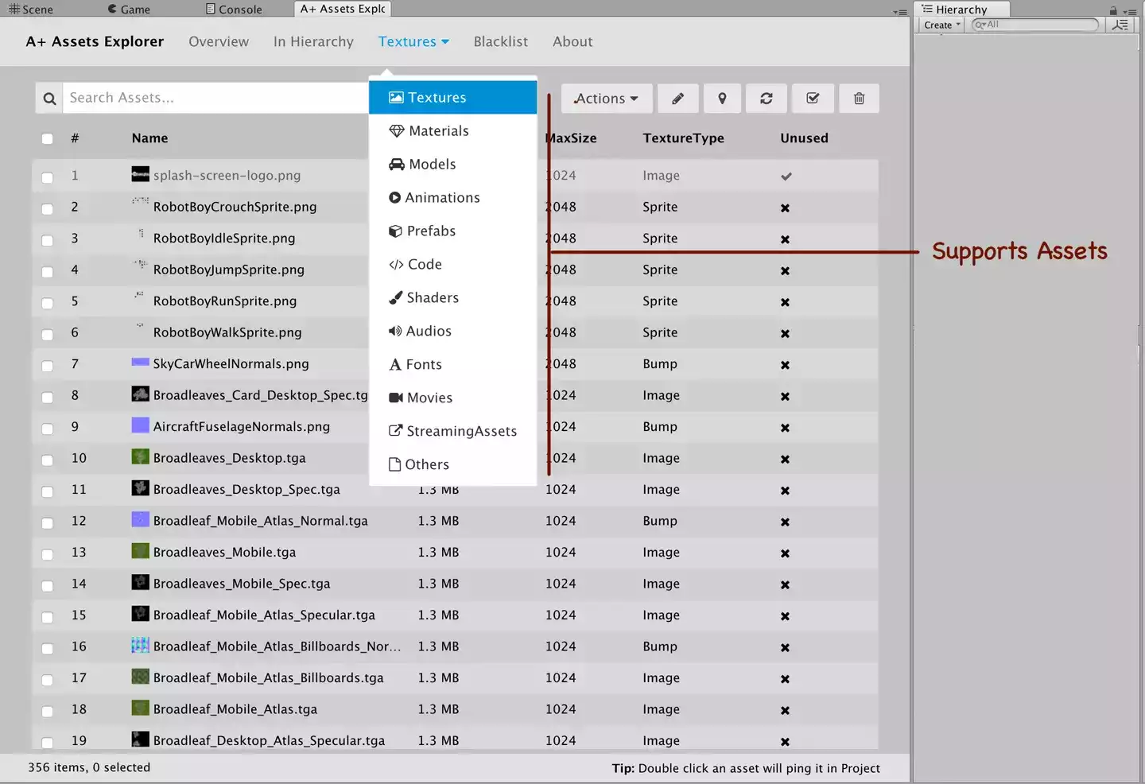The image size is (1145, 784).
Task: Click the Hierarchy panel lock icon
Action: coord(1113,10)
